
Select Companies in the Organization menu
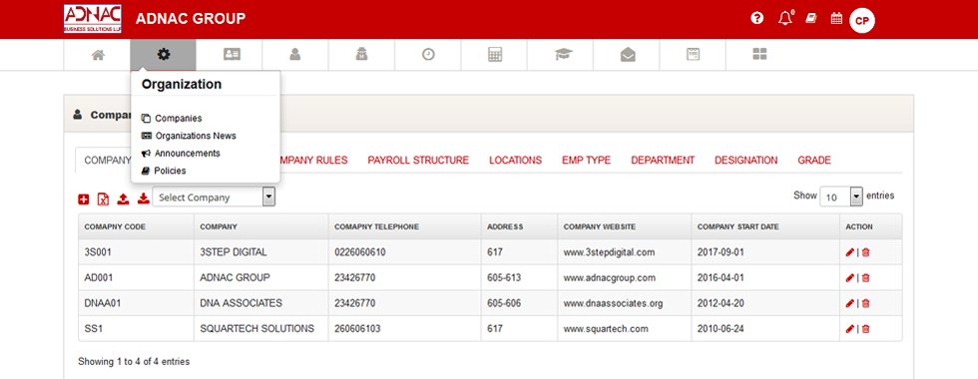[x=179, y=119]
